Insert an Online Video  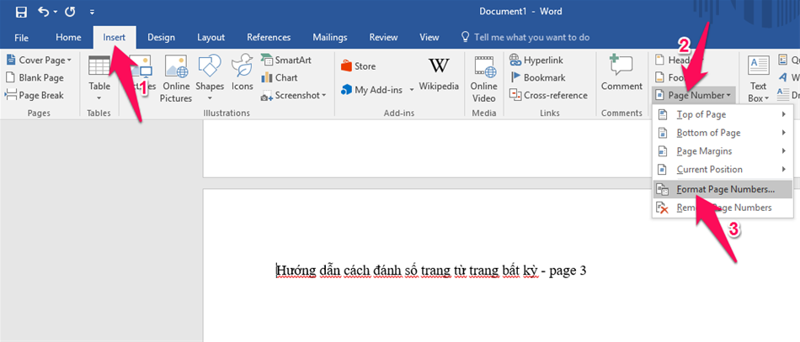[483, 79]
